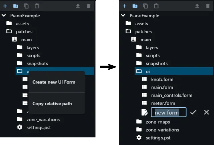Open the assets folder in left panel
The width and height of the screenshot is (214, 145).
[18, 24]
